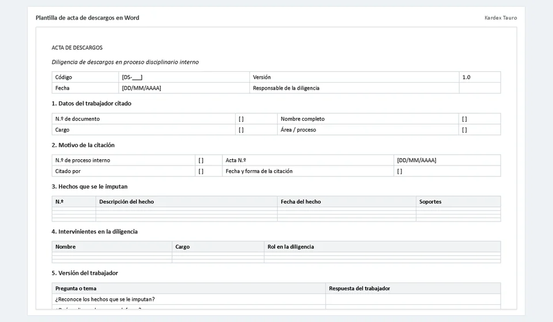
Task: Click the 'Código' label cell
Action: coord(85,77)
